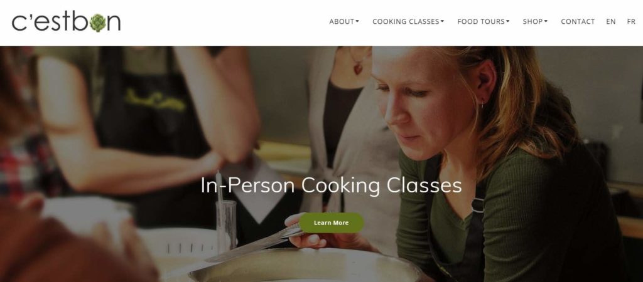Expand the caret arrow beside ABOUT
The image size is (643, 282).
click(357, 21)
